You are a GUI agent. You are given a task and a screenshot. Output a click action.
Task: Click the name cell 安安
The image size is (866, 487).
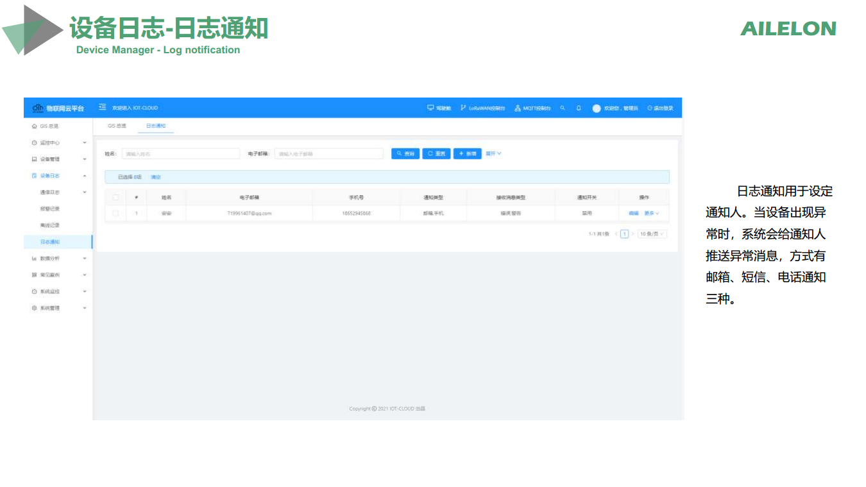(166, 213)
